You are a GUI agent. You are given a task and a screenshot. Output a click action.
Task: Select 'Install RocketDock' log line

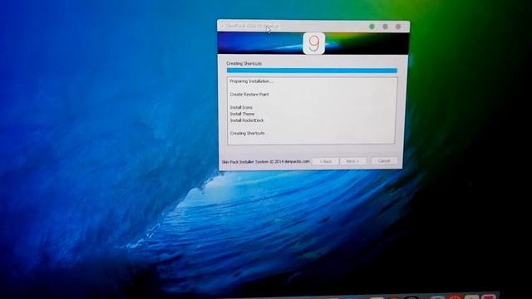click(x=247, y=120)
